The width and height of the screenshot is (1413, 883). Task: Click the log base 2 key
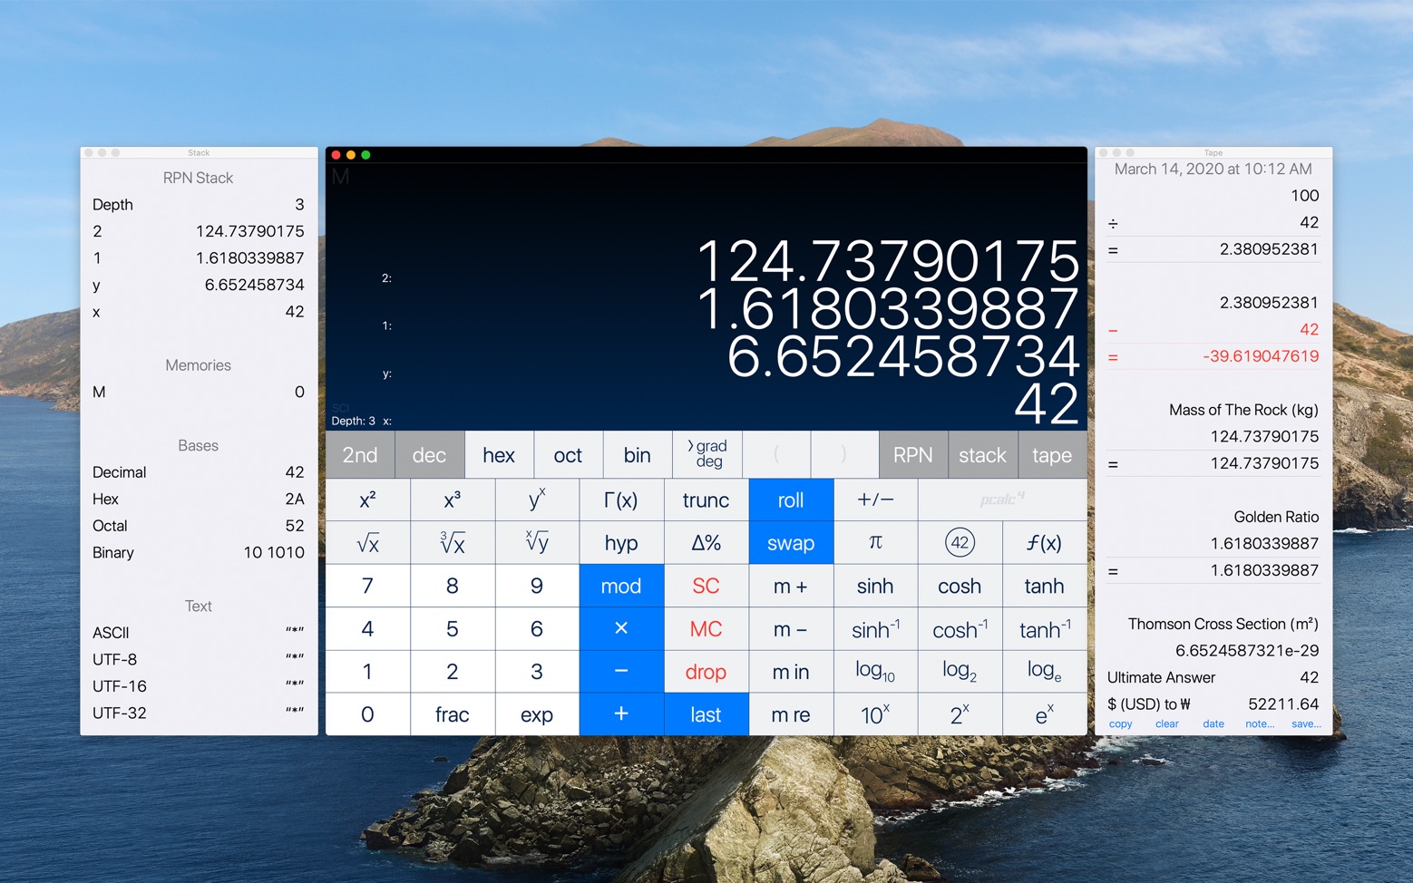tap(960, 672)
